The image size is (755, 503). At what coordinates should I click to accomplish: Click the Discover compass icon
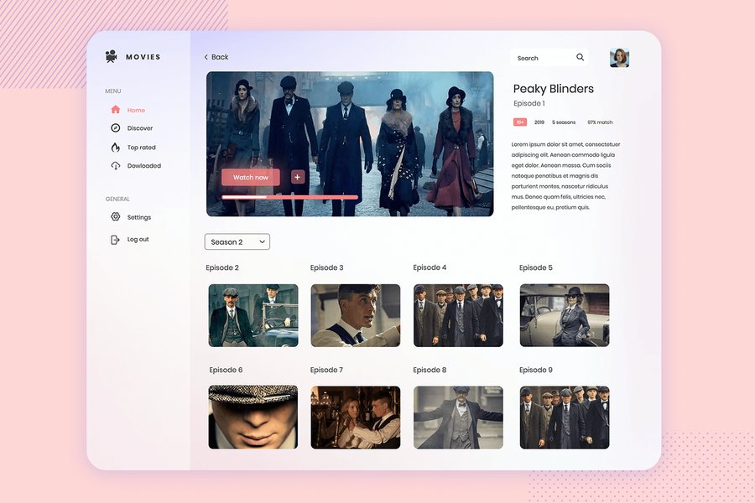[x=116, y=127]
